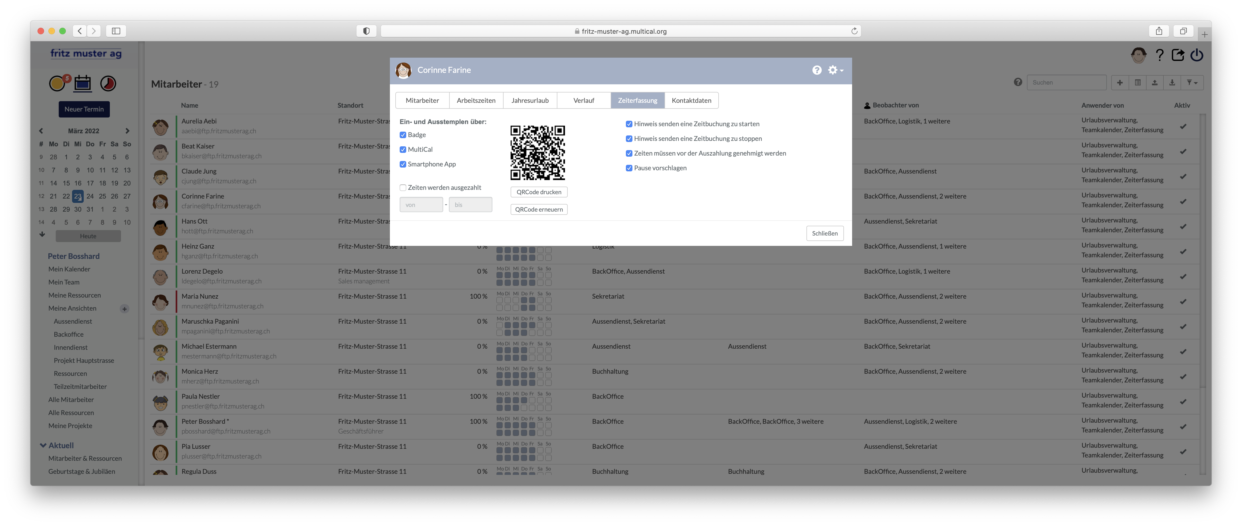This screenshot has width=1242, height=526.
Task: Toggle Hinweis senden eine Zeitbuchung zu stoppen
Action: tap(629, 139)
